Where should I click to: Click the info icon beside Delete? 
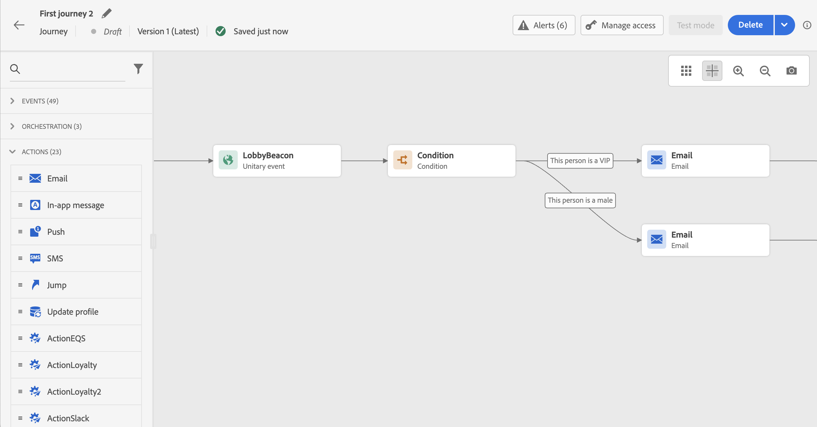tap(807, 25)
